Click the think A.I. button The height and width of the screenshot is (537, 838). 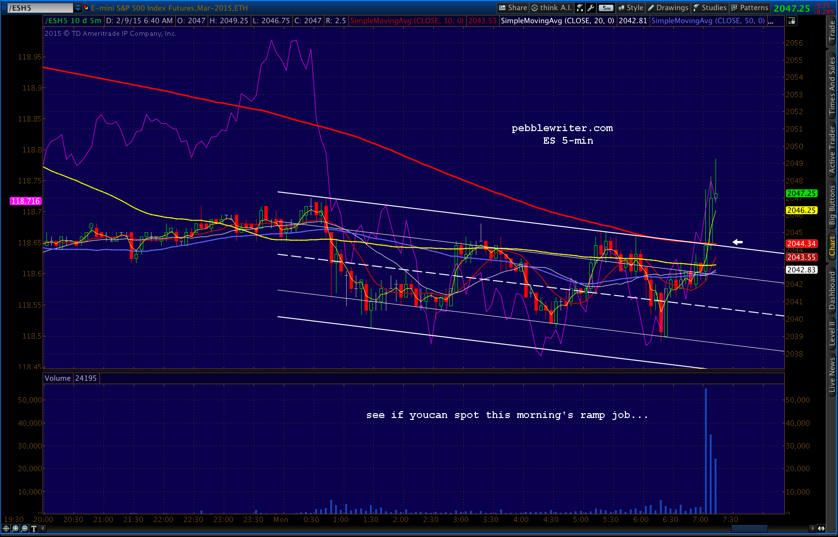[x=551, y=8]
